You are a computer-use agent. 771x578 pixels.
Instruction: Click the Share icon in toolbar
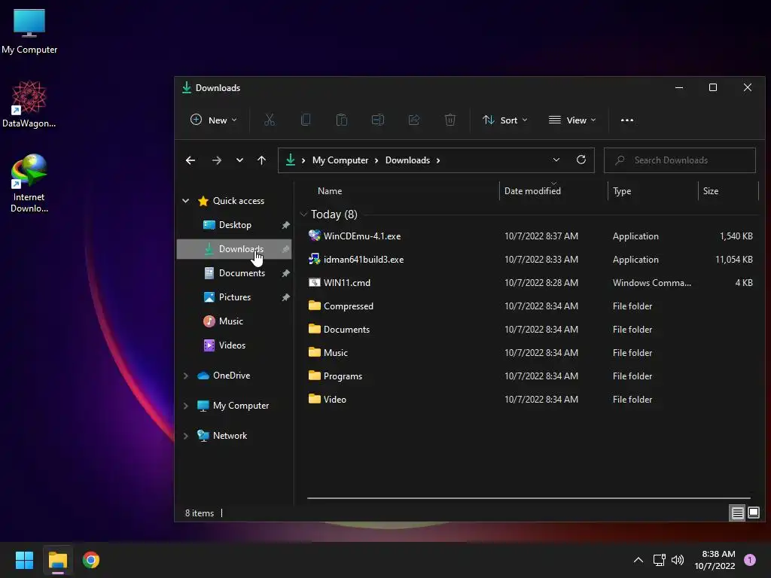(x=414, y=120)
